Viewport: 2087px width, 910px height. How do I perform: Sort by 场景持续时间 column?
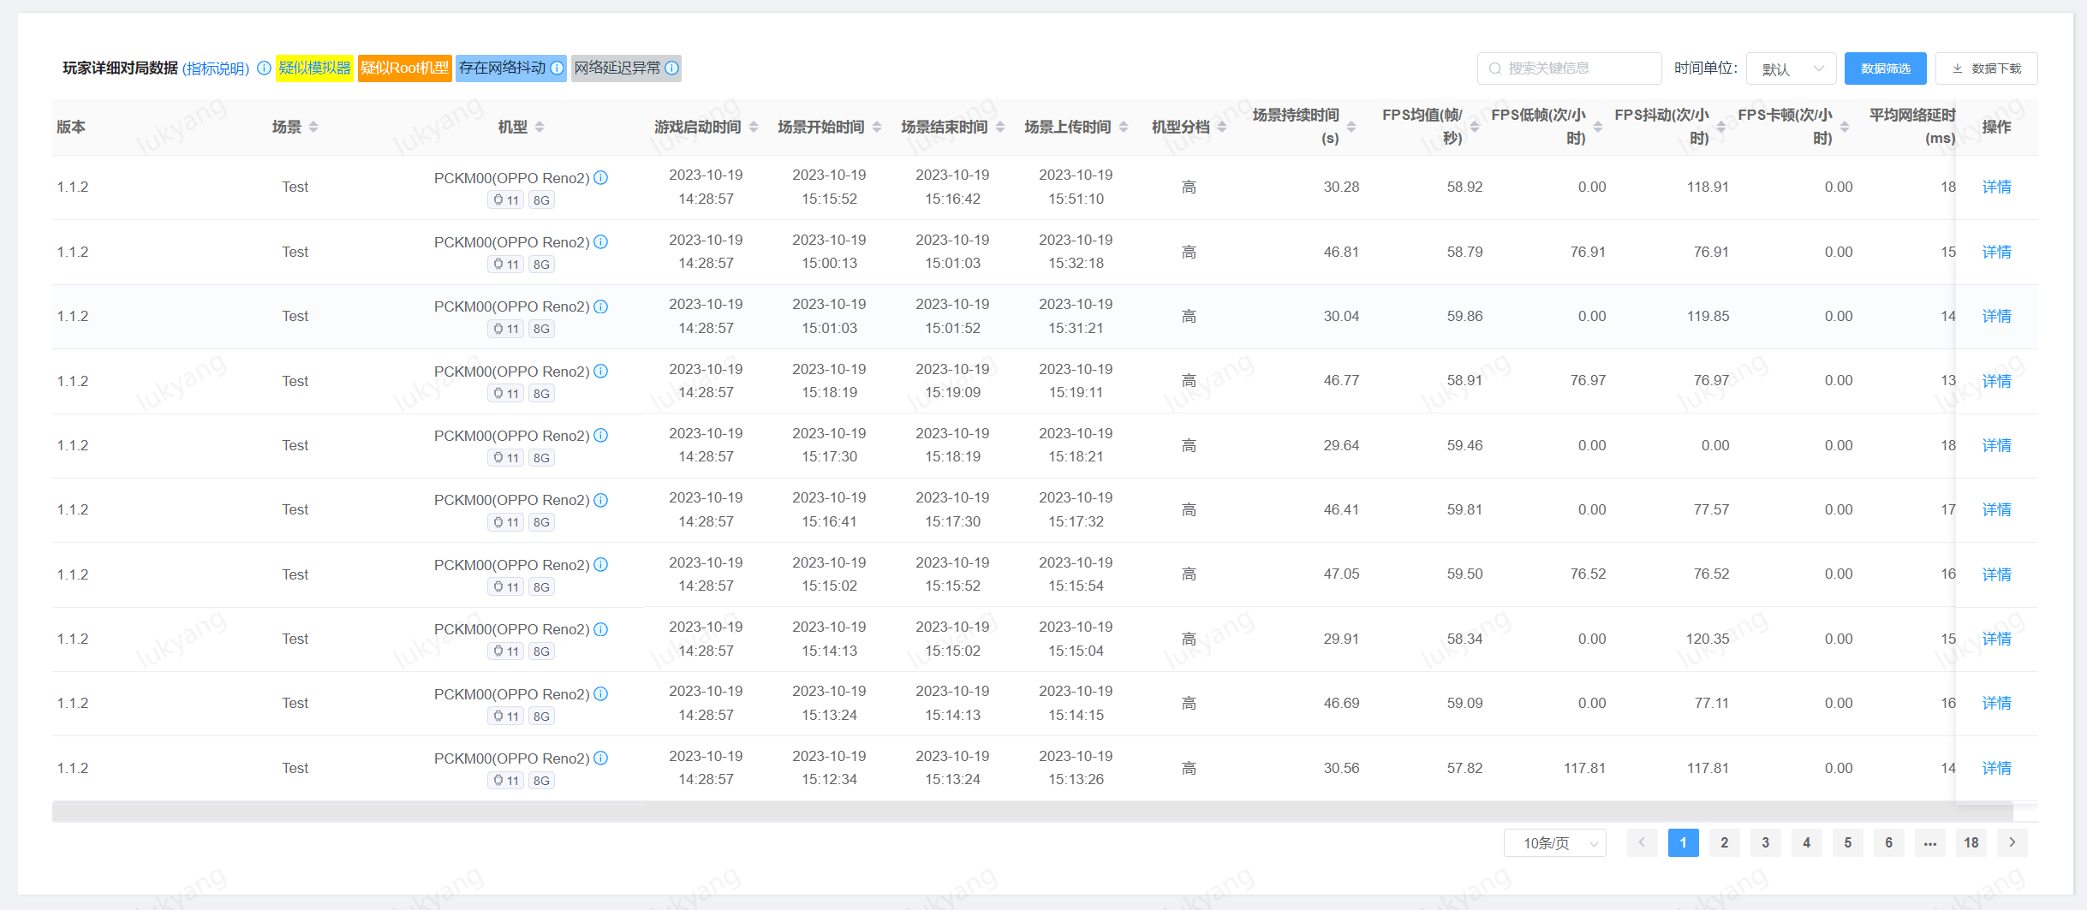(x=1351, y=128)
